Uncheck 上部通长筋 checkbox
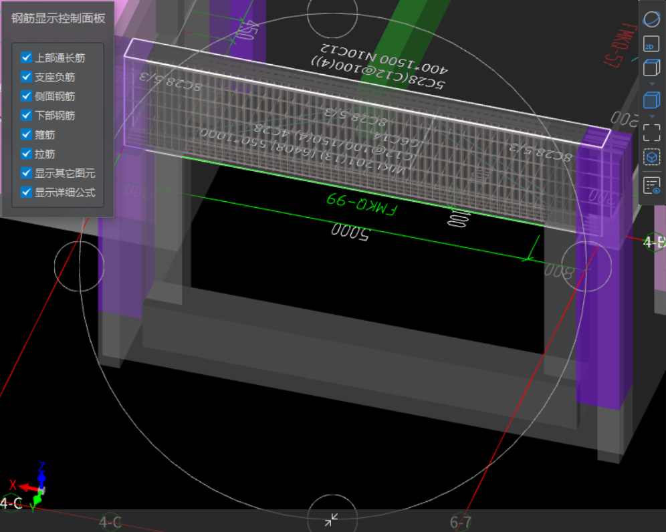The width and height of the screenshot is (666, 532). coord(26,57)
